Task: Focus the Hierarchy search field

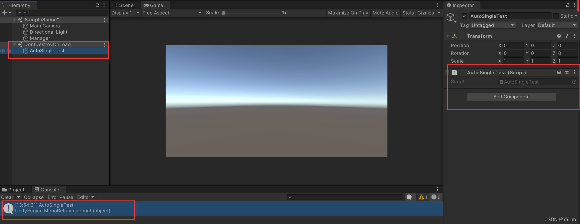Action: (62, 13)
